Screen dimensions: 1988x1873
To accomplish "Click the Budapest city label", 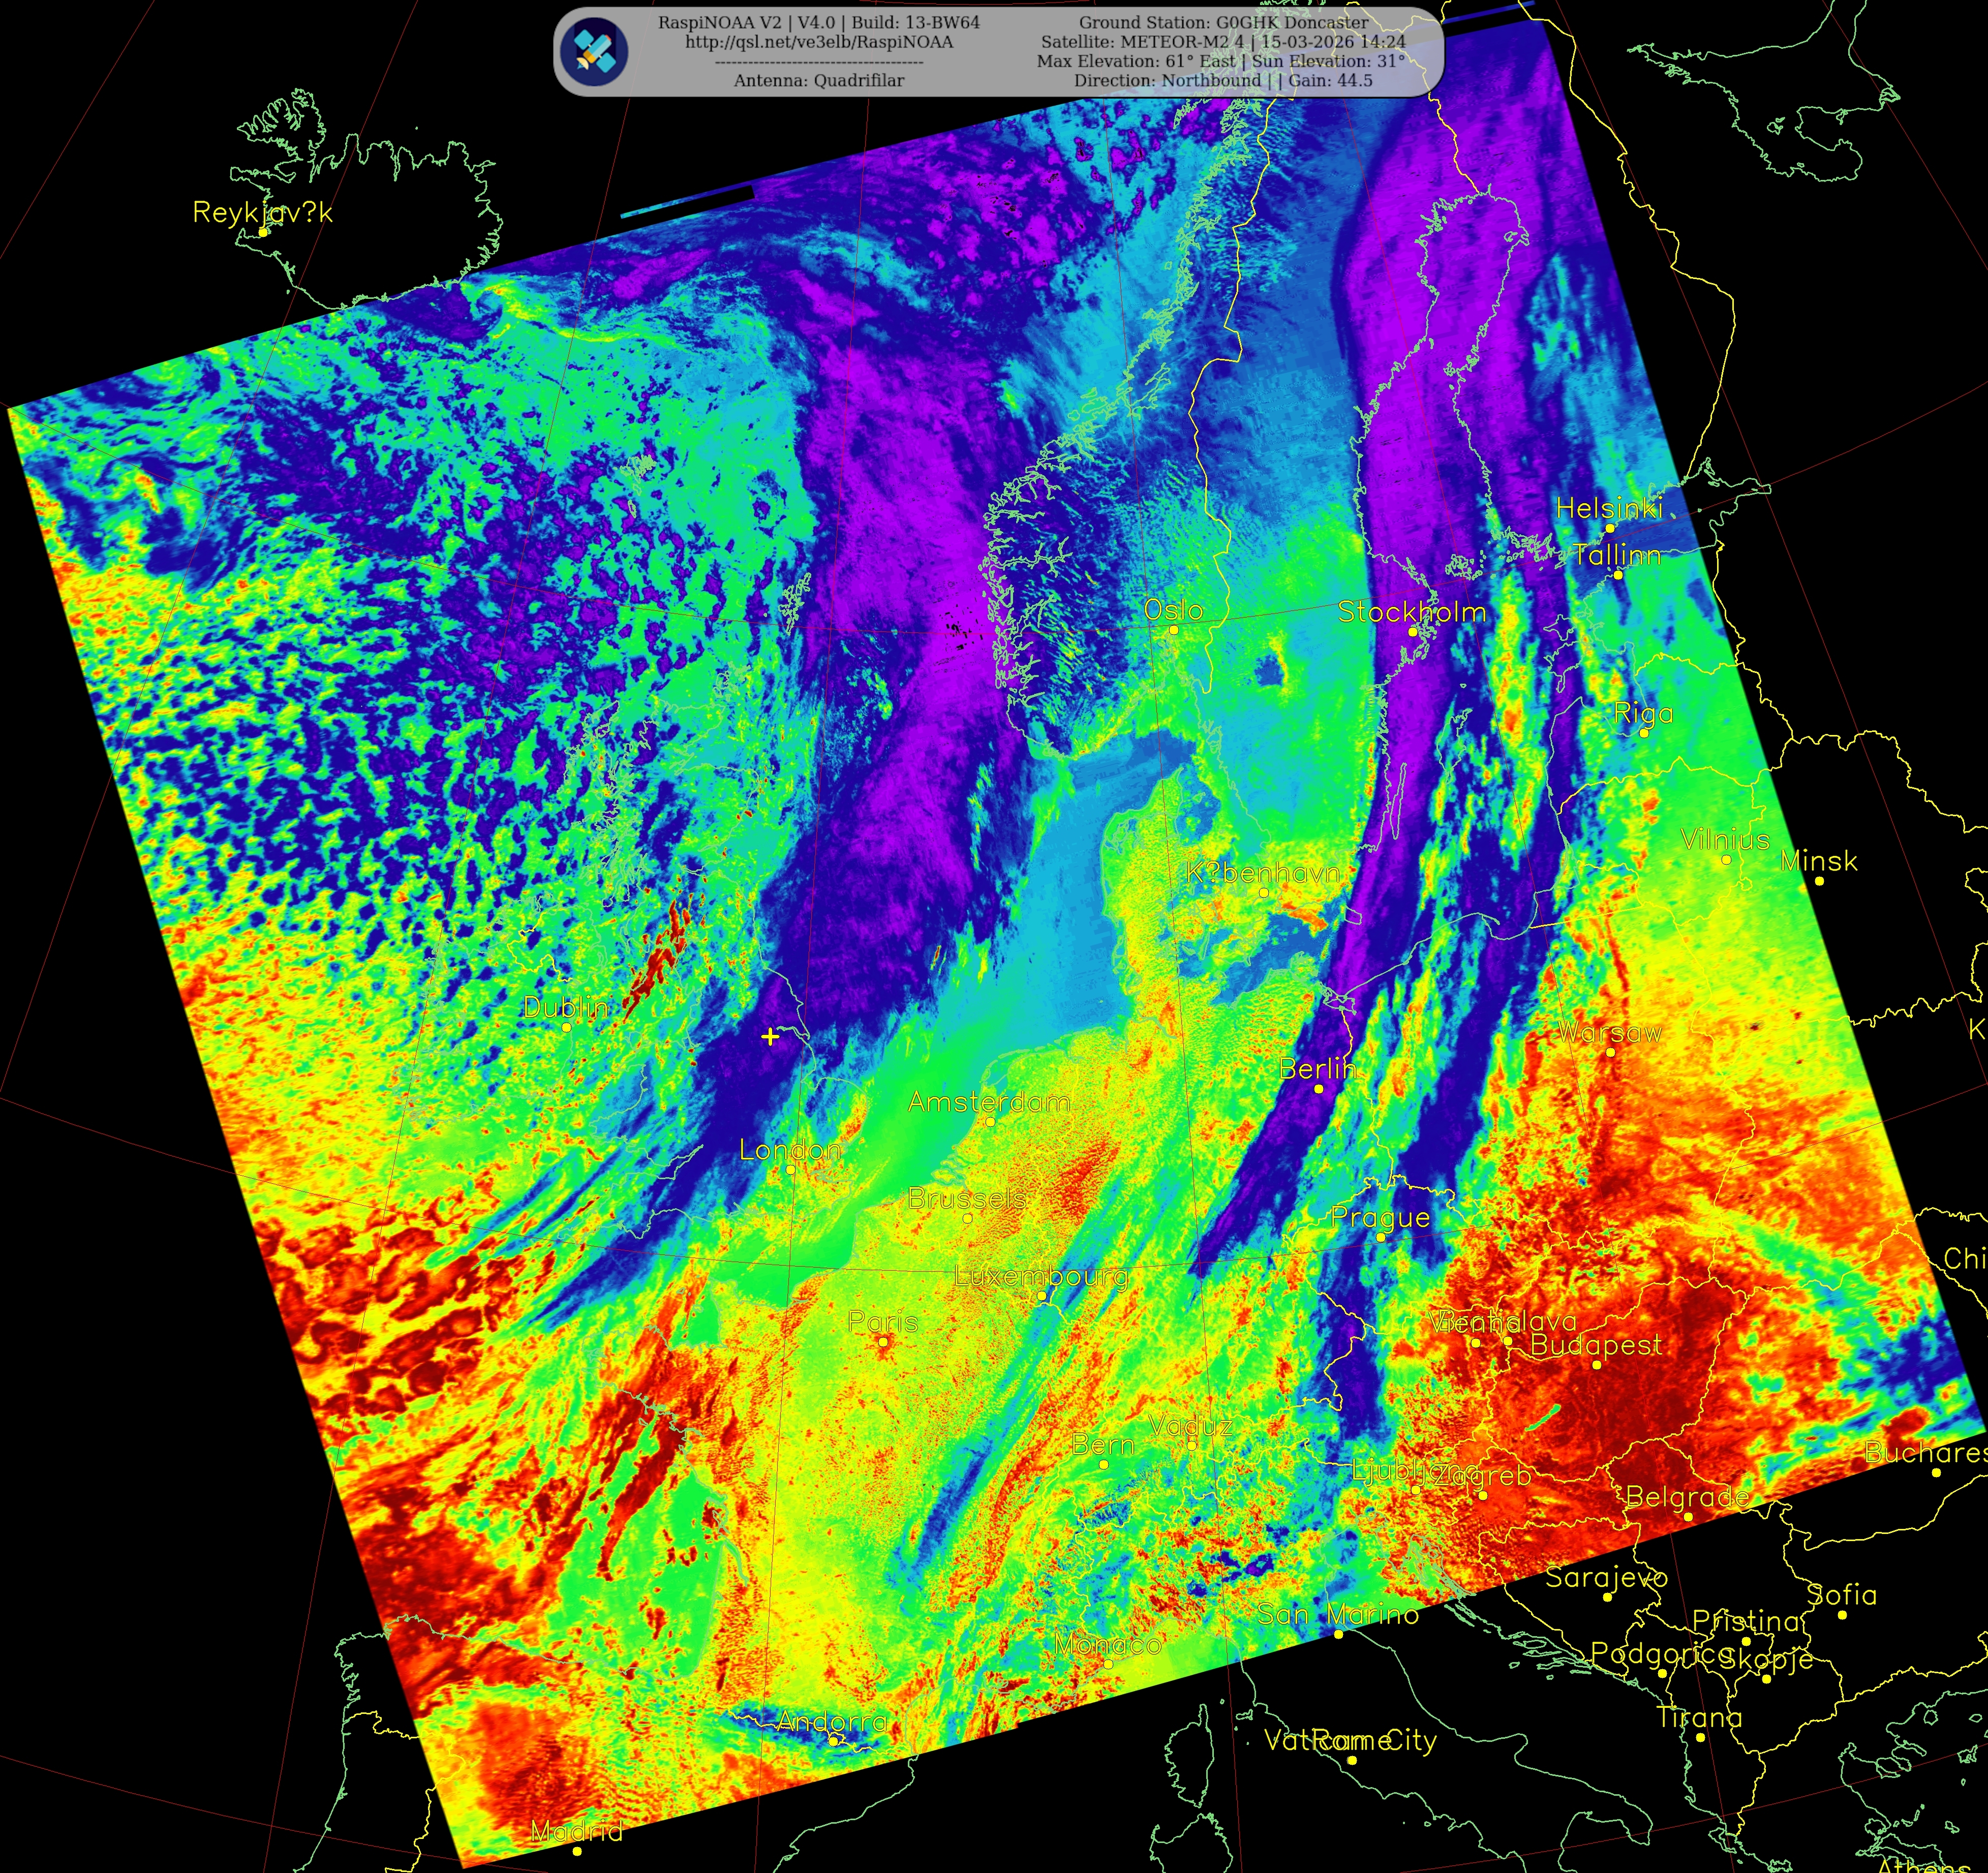I will click(1596, 1345).
